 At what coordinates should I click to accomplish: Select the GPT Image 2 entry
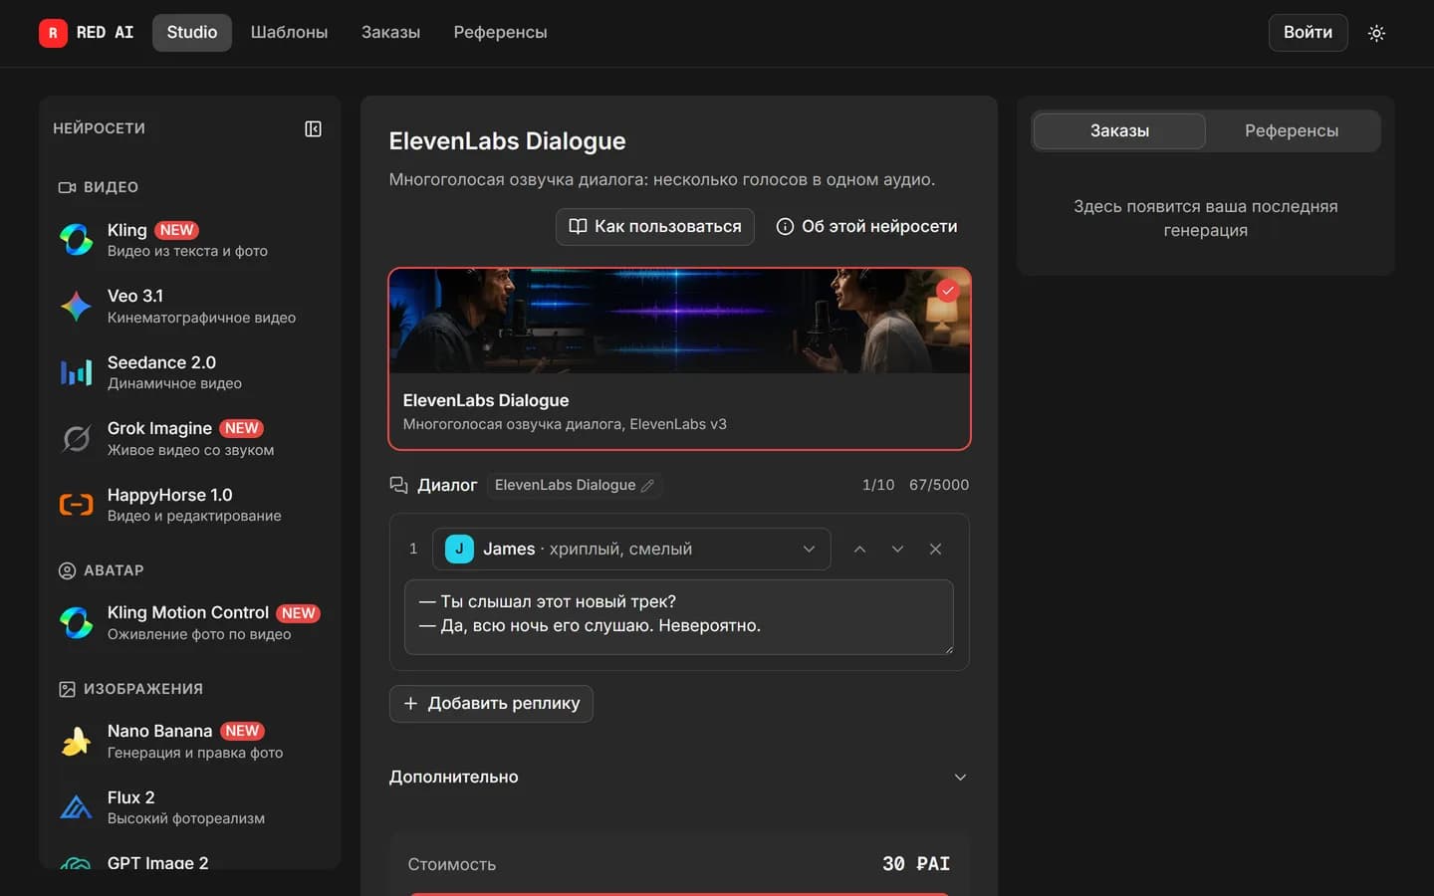189,862
